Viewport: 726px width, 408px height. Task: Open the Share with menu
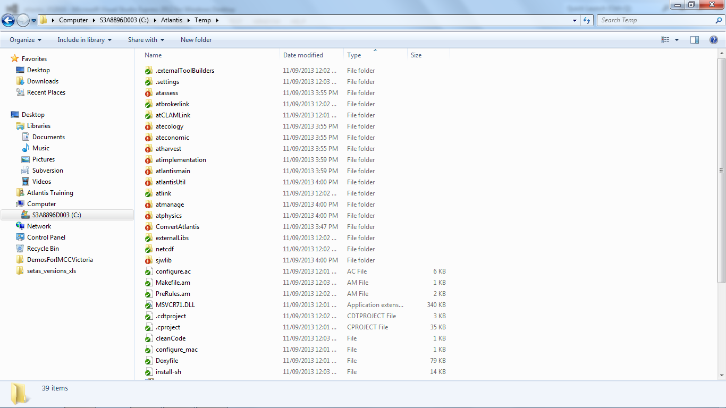pyautogui.click(x=146, y=40)
